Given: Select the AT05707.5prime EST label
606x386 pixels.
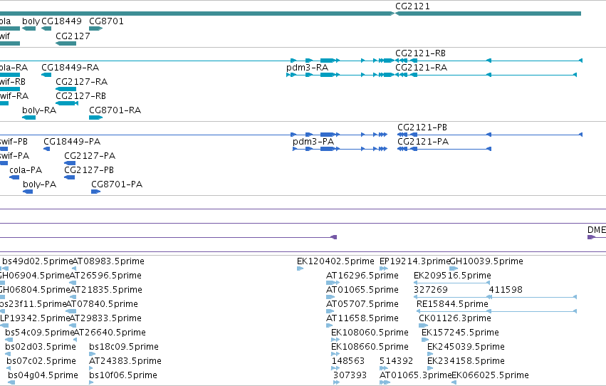Looking at the screenshot, I should tap(362, 305).
